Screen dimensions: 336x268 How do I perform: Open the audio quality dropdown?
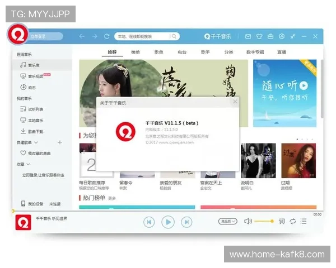[x=228, y=221]
